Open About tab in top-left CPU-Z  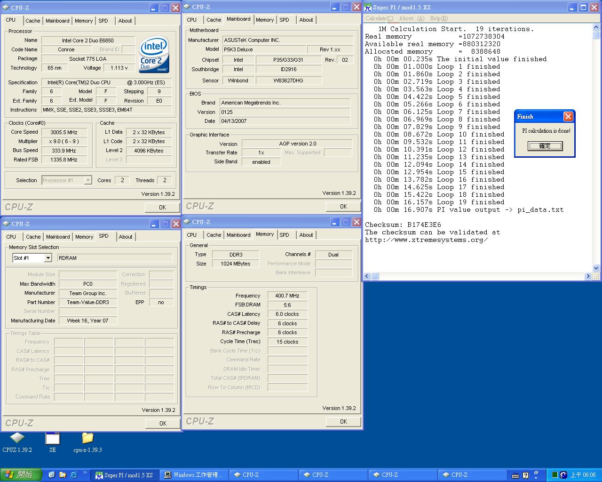coord(125,21)
